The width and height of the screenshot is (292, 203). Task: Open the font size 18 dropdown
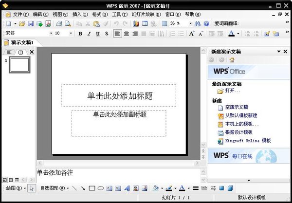pos(71,34)
